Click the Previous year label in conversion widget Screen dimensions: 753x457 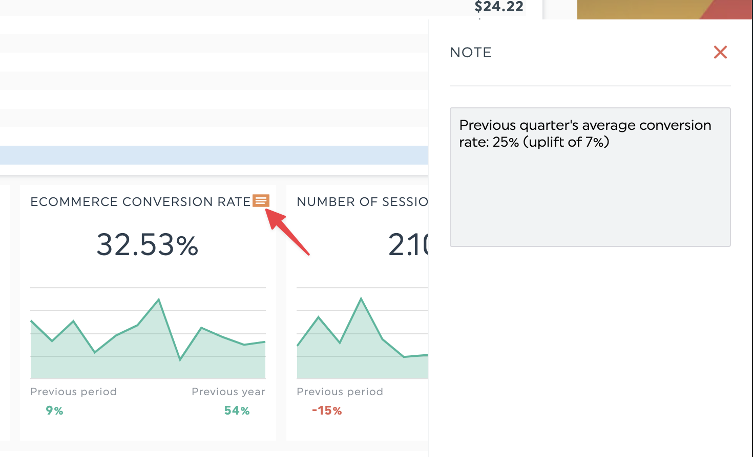228,392
